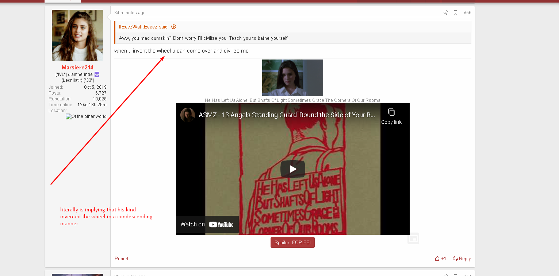
Task: Copy link of the YouTube video
Action: [391, 117]
